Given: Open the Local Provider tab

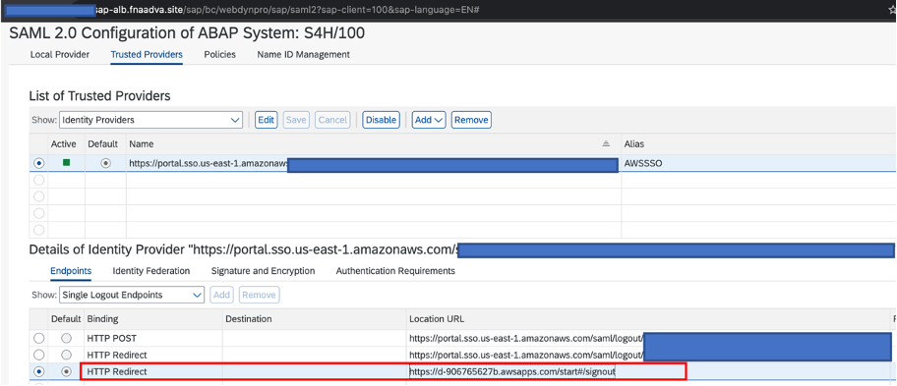Looking at the screenshot, I should coord(59,55).
